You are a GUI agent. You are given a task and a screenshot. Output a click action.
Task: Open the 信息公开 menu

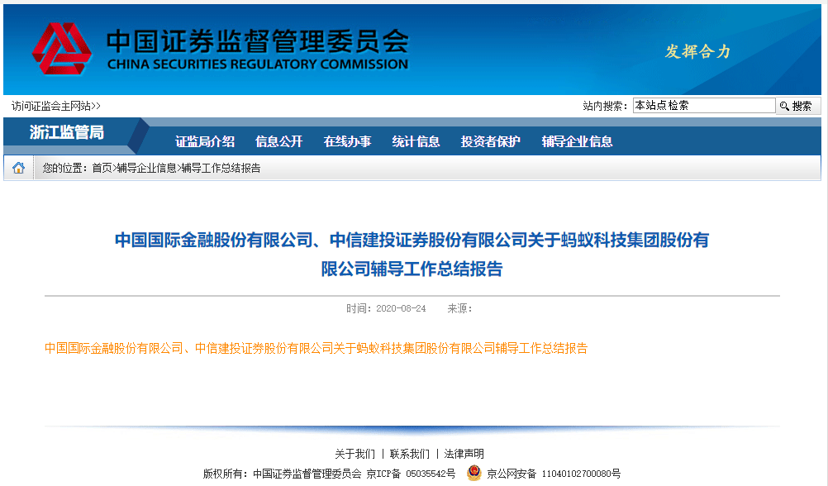coord(278,141)
